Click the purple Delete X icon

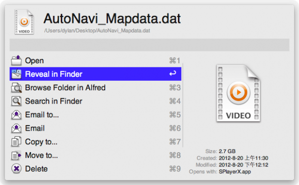(16, 169)
